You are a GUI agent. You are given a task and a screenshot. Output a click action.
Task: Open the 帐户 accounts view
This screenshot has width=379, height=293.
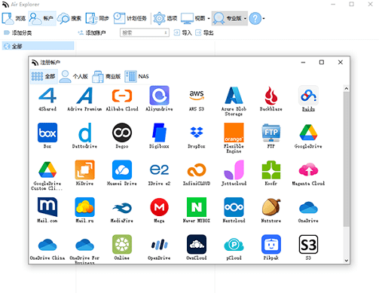point(41,18)
